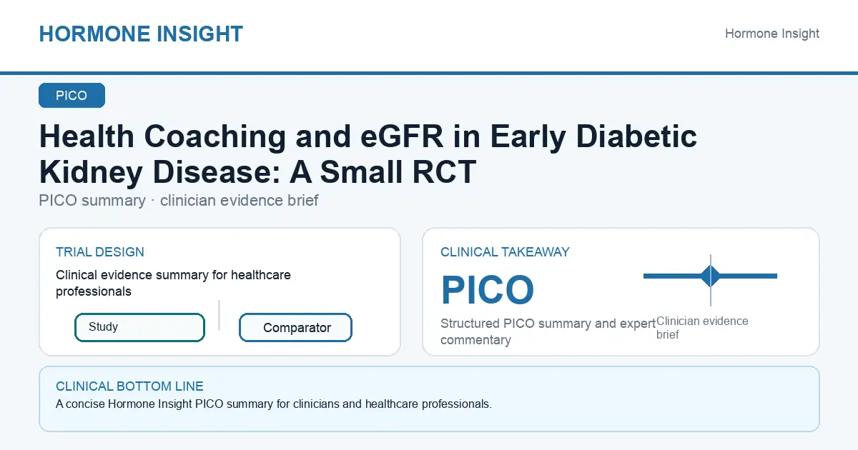Click the vertical divider between Study and Comparator
This screenshot has height=450, width=858.
[x=219, y=315]
